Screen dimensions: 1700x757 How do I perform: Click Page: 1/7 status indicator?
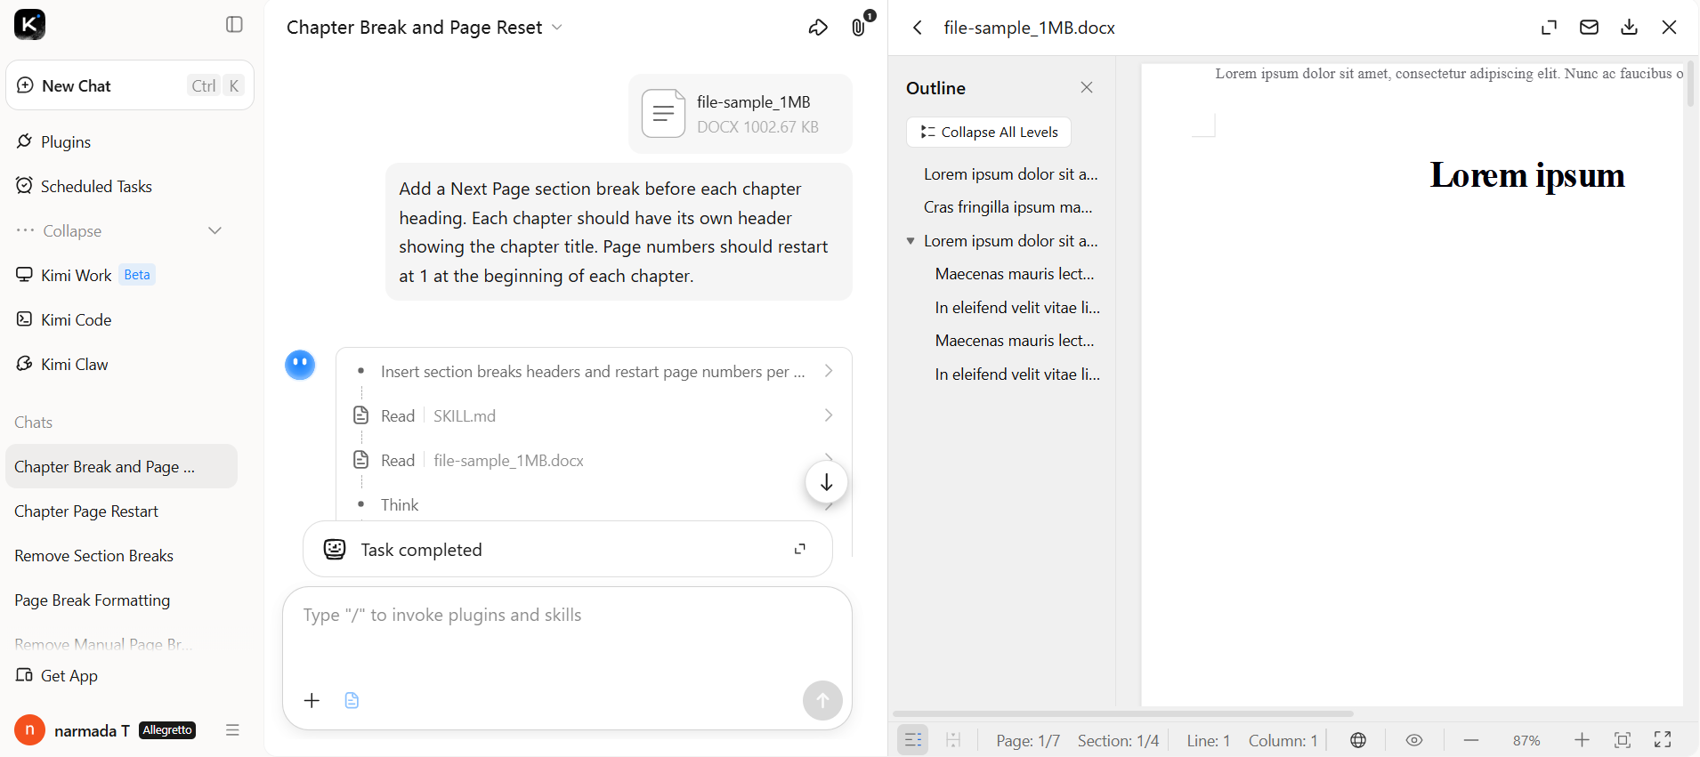click(x=1028, y=741)
